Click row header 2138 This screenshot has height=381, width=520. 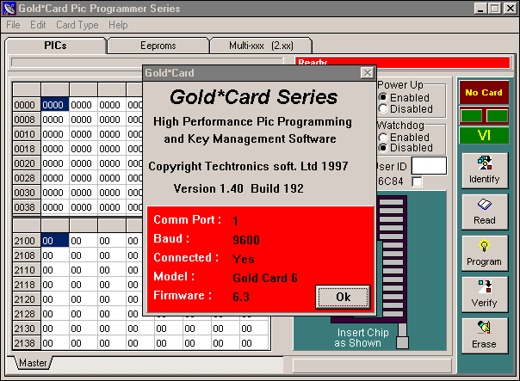27,342
